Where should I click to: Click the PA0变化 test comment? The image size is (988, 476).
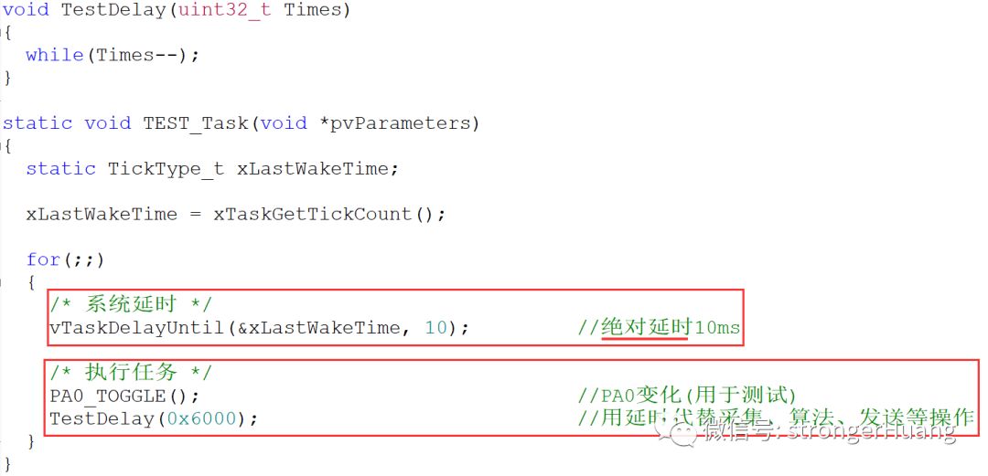687,396
